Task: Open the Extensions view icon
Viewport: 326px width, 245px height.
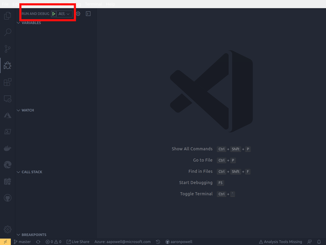Action: pyautogui.click(x=8, y=82)
